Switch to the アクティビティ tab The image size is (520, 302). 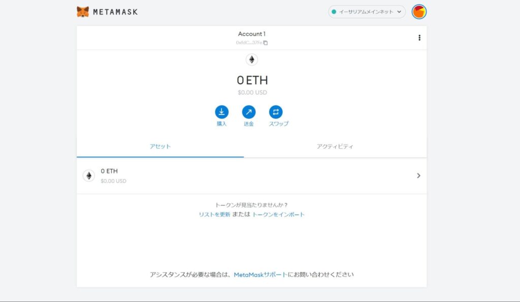(x=335, y=146)
